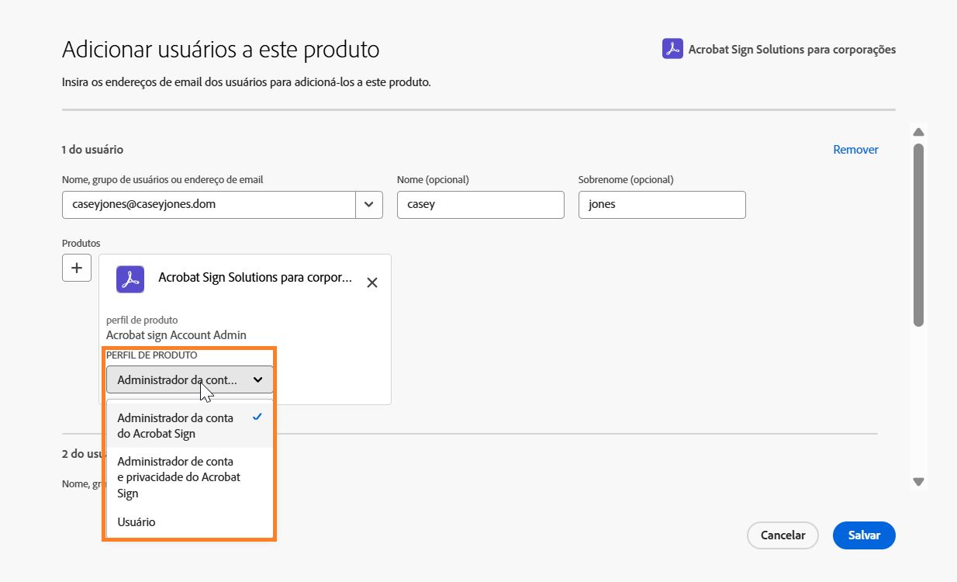Select Administrador de conta e privacidade option
The width and height of the screenshot is (957, 582).
coord(178,476)
